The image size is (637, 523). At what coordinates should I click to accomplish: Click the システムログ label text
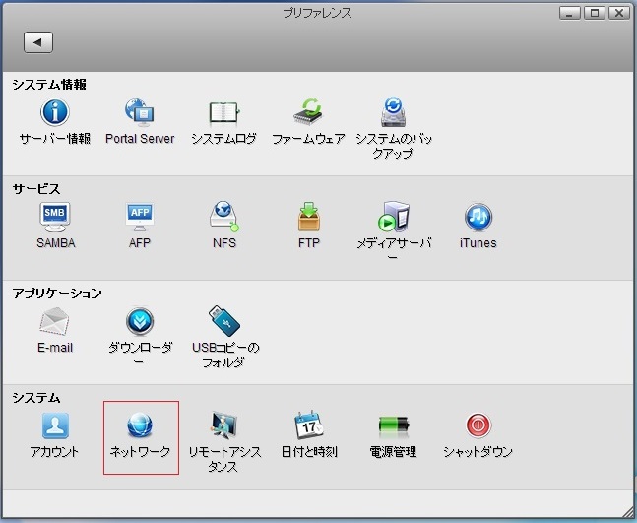point(223,139)
